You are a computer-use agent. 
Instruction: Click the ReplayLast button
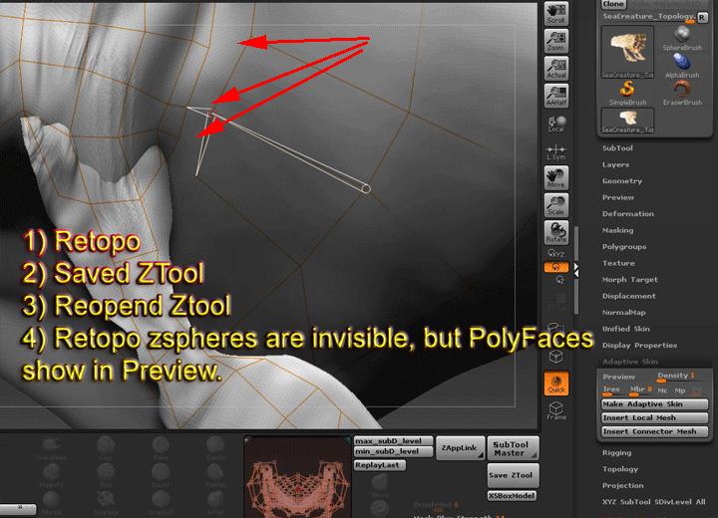(x=380, y=465)
